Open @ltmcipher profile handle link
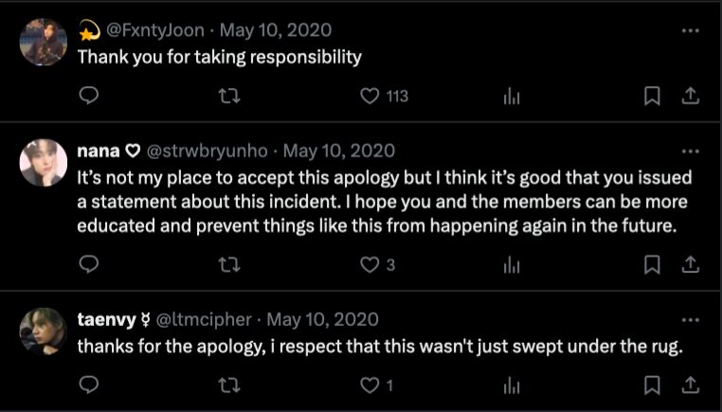Image resolution: width=722 pixels, height=412 pixels. pyautogui.click(x=201, y=319)
